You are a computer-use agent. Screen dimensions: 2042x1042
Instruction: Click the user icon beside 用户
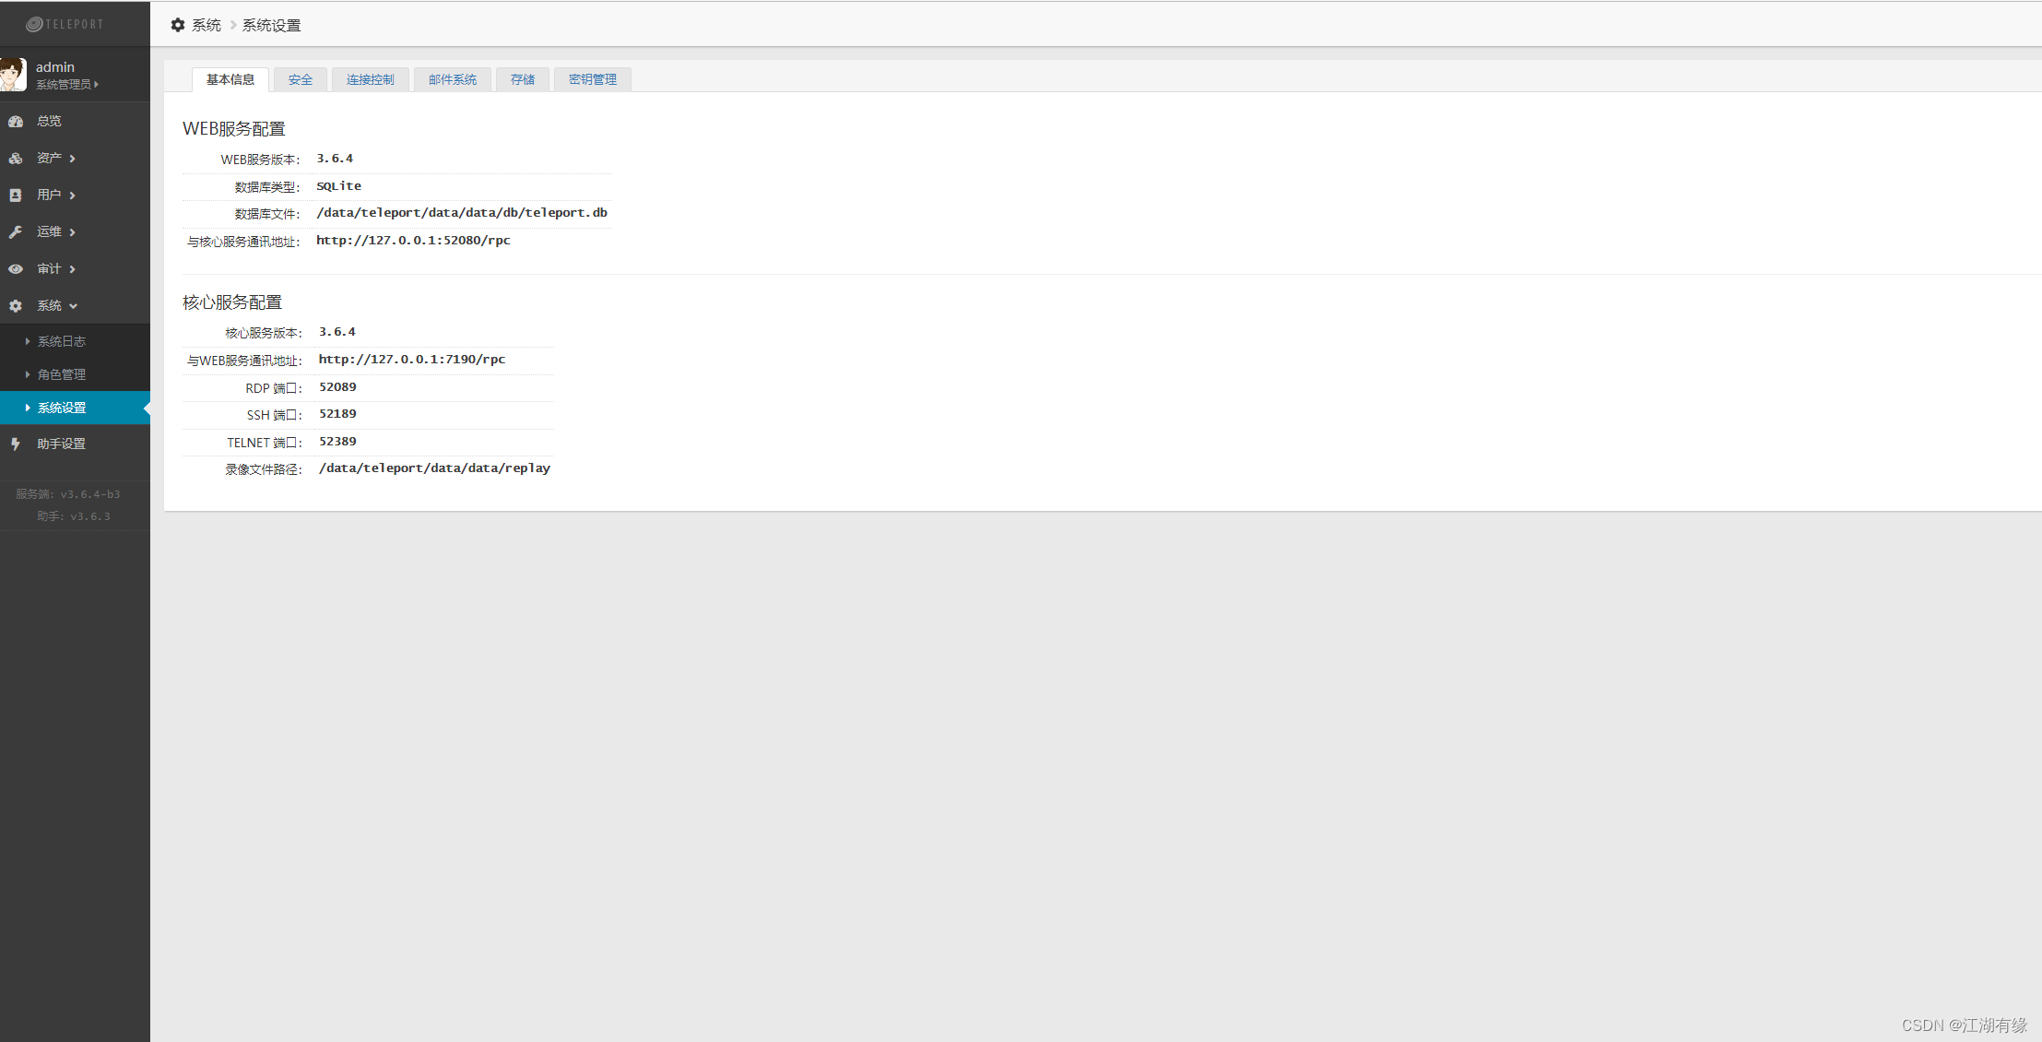coord(16,195)
